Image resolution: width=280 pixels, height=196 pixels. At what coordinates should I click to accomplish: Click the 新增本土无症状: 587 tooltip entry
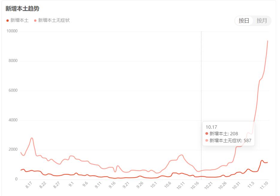pos(230,141)
